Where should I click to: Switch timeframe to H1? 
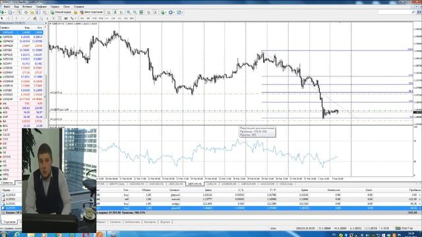coord(107,18)
